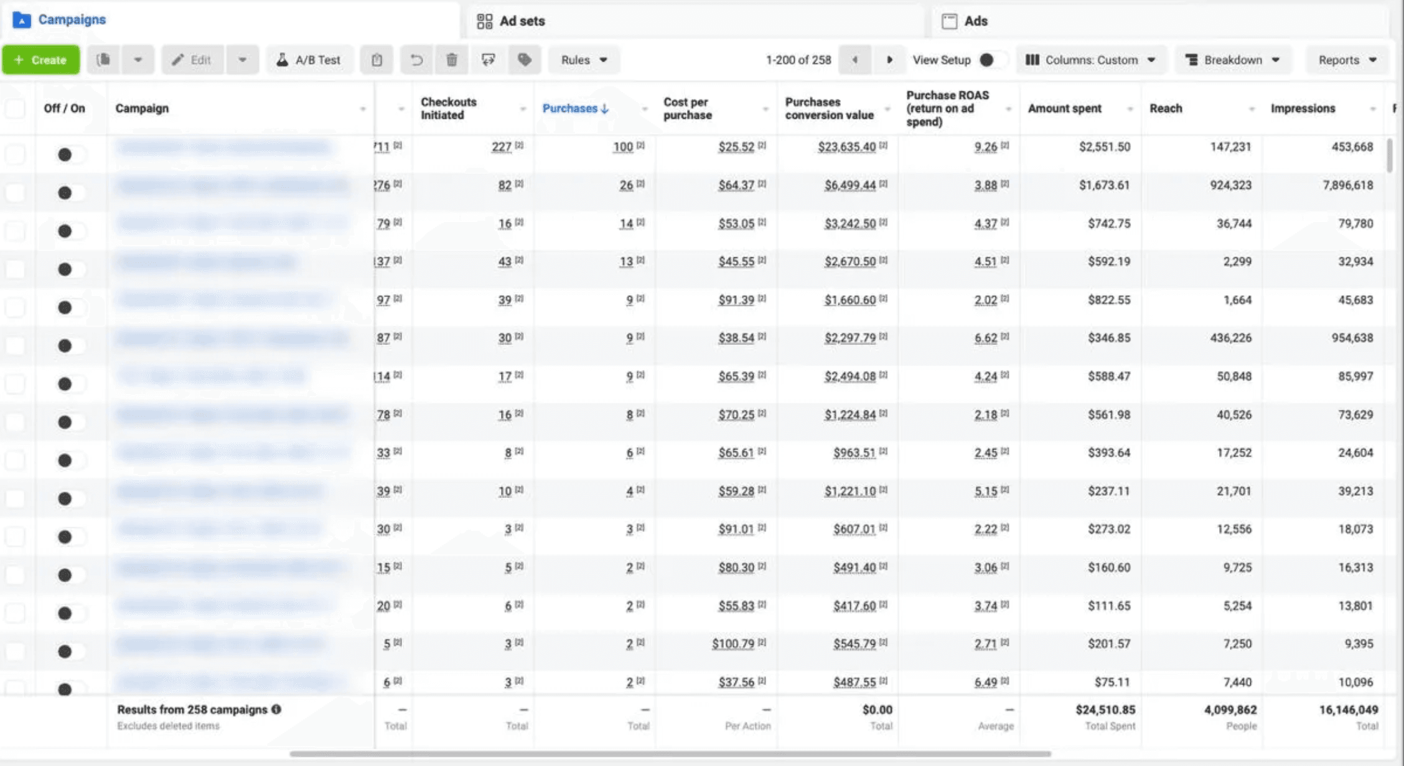This screenshot has width=1404, height=766.
Task: Click the $24,510.85 Total Spent figure
Action: coord(1105,709)
